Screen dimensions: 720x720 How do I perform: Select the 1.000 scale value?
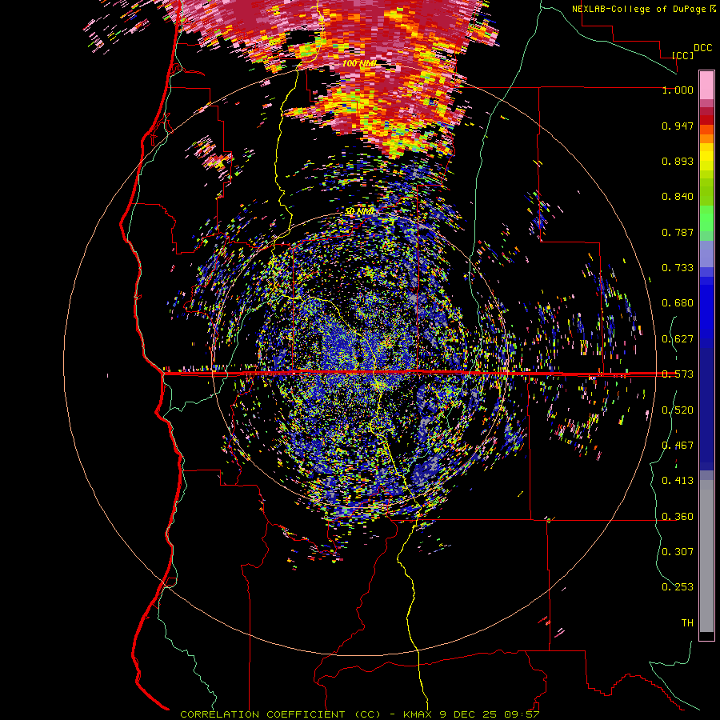(678, 90)
